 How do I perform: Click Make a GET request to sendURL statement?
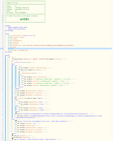click(x=31, y=70)
